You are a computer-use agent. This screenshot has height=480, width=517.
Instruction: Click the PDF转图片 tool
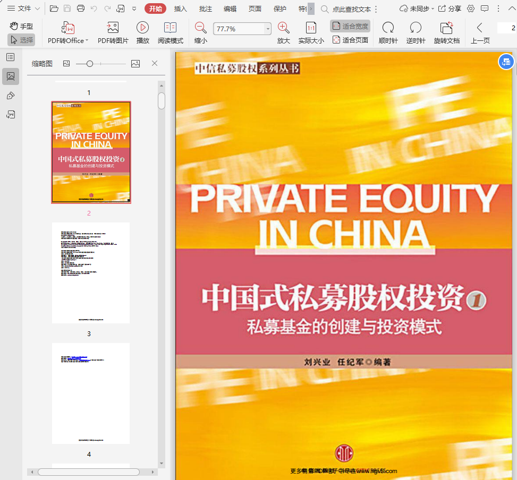113,32
